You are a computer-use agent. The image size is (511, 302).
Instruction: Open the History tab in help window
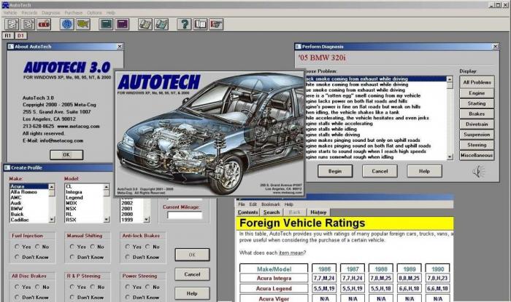click(318, 212)
